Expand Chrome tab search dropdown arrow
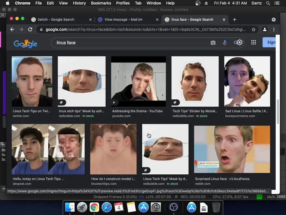The width and height of the screenshot is (286, 215). (x=274, y=20)
